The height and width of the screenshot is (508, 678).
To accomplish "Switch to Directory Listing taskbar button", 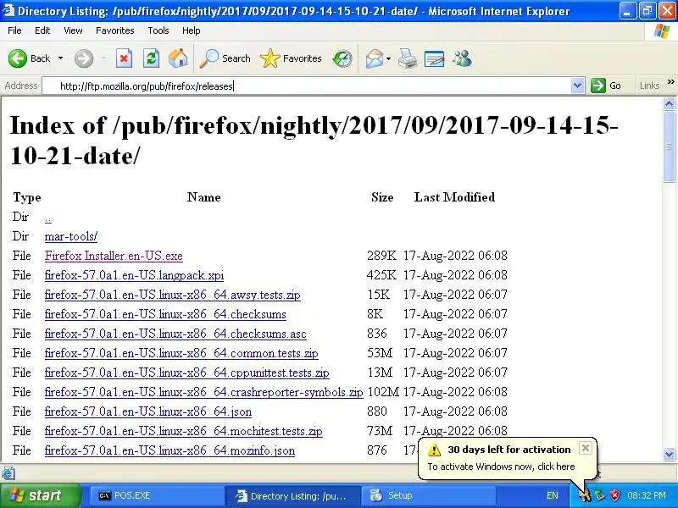I will pyautogui.click(x=292, y=495).
